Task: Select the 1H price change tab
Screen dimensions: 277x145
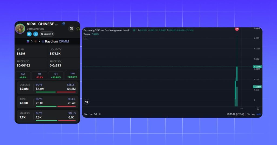Action: (39, 75)
